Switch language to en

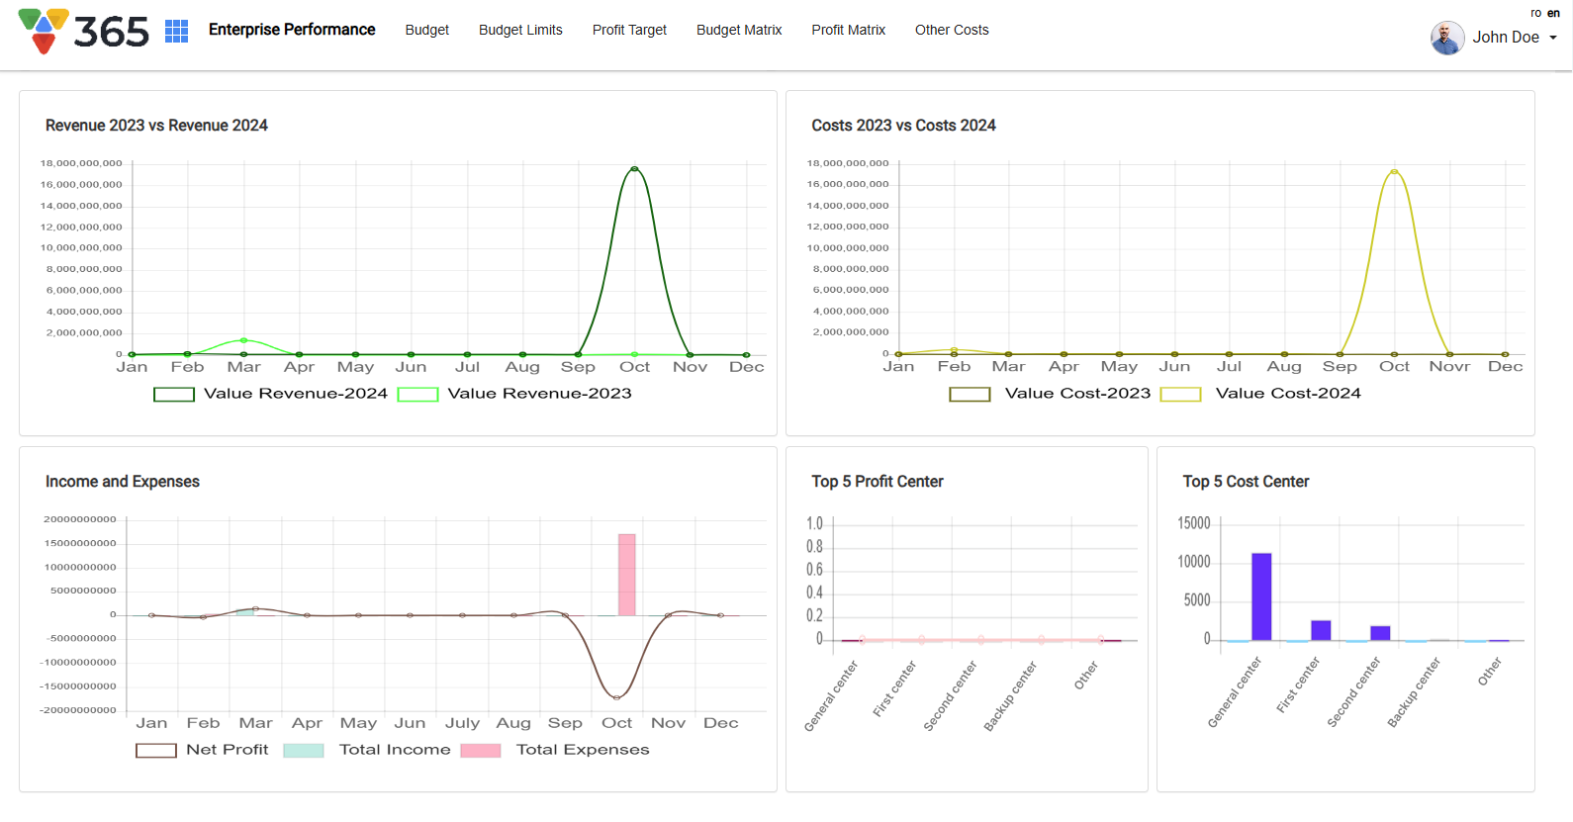(x=1553, y=13)
